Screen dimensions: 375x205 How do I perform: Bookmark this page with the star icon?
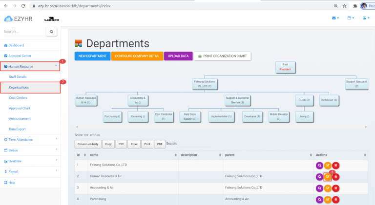(x=345, y=6)
